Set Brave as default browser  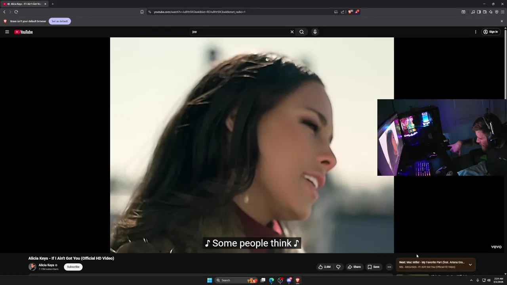[x=60, y=21]
